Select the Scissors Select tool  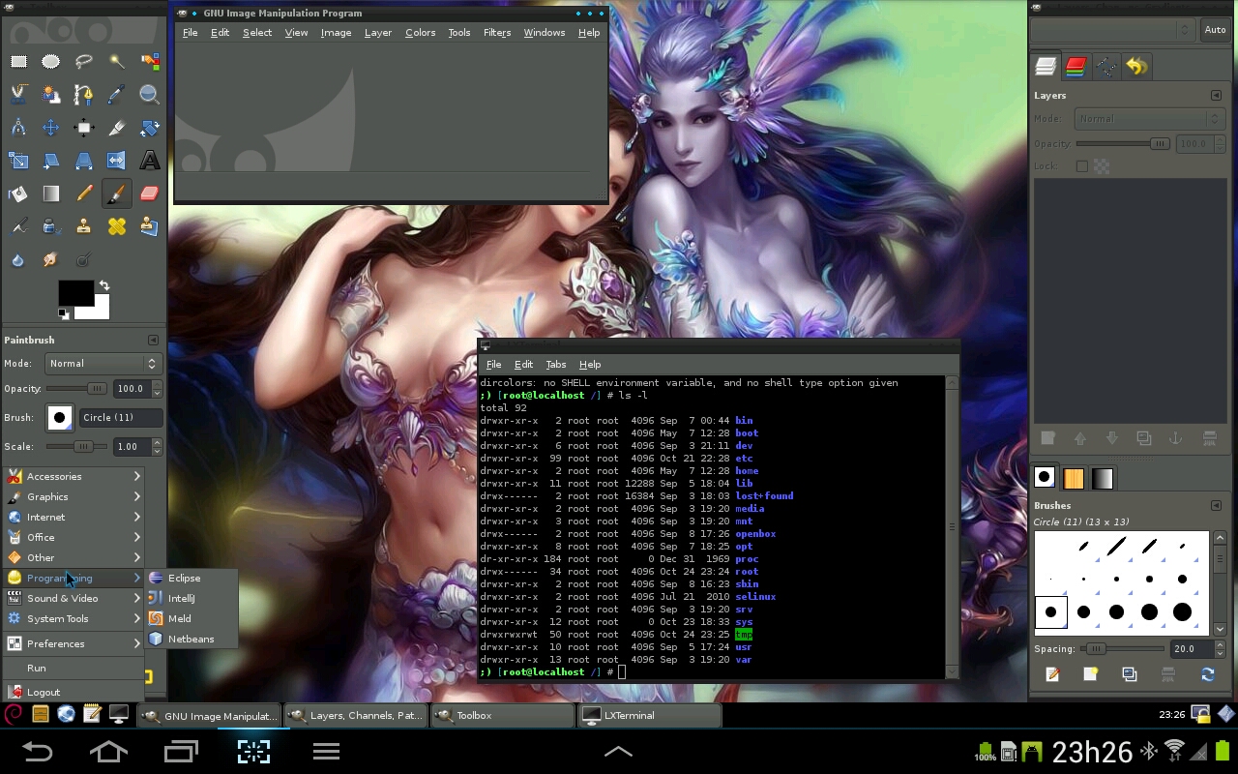tap(18, 94)
